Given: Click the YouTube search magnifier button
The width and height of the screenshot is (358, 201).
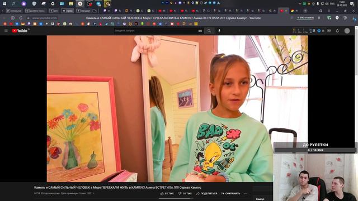Looking at the screenshot, I should (209, 31).
